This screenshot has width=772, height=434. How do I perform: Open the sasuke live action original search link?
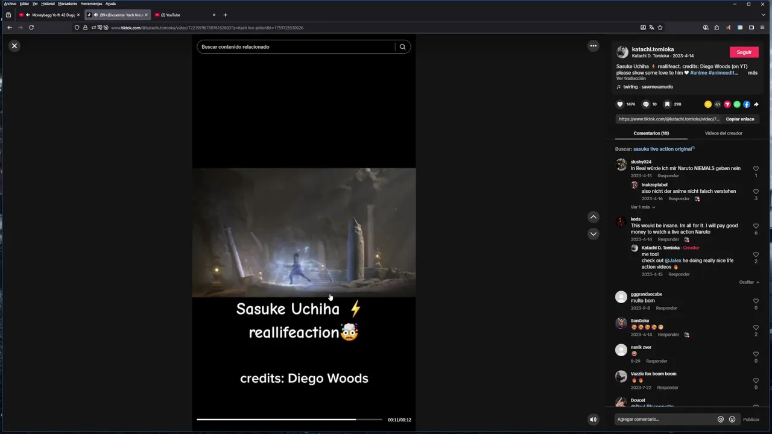(x=663, y=149)
